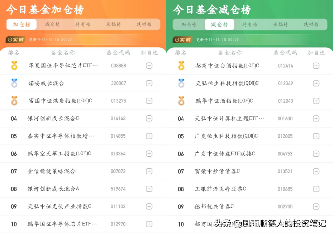This screenshot has height=234, width=333.
Task: Click the plus icon for 广发中证传媒ETF联接C
Action: point(316,153)
